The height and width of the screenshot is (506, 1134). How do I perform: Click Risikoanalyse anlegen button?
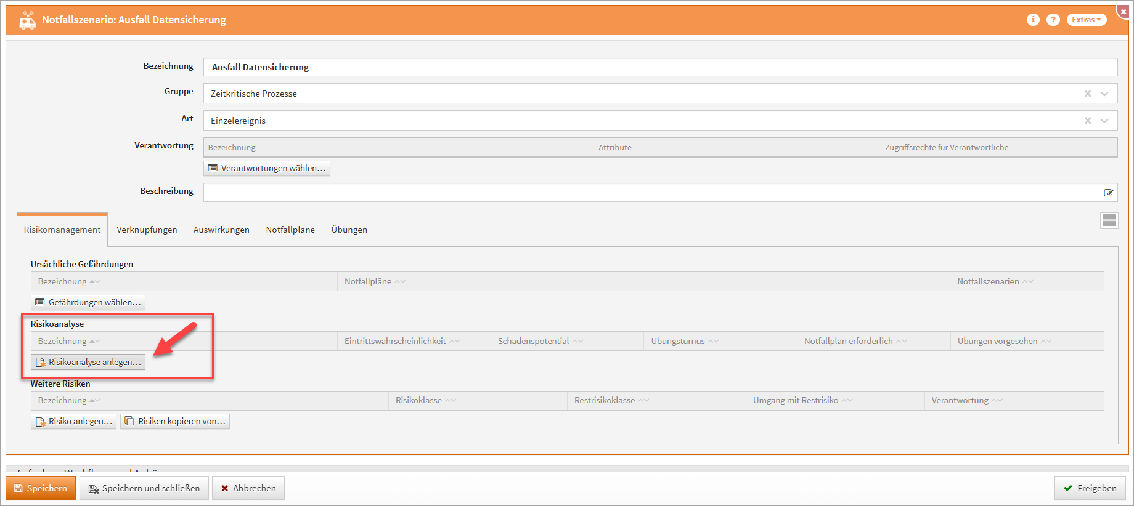point(88,362)
